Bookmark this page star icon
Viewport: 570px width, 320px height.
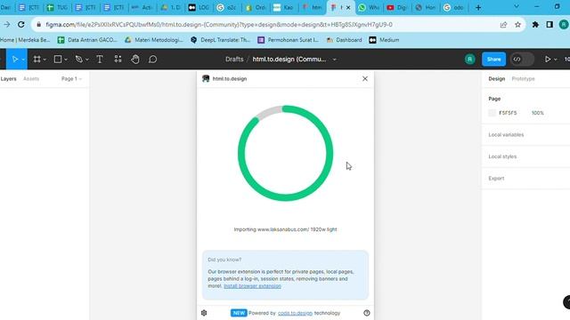click(517, 25)
